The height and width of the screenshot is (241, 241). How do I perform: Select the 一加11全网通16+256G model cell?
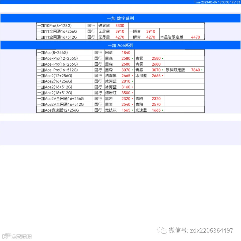pos(61,31)
